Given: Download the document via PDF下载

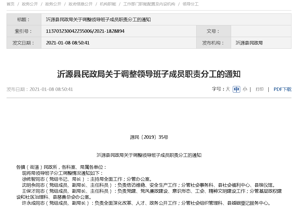Looking at the screenshot, I should (x=282, y=89).
